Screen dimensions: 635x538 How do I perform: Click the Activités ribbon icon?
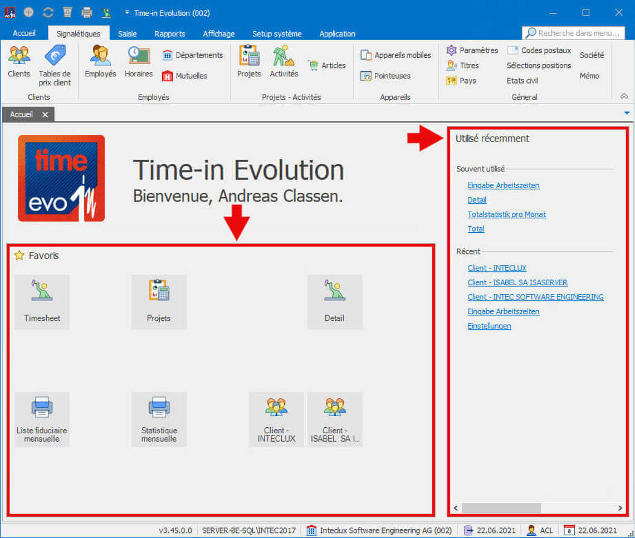[x=284, y=61]
